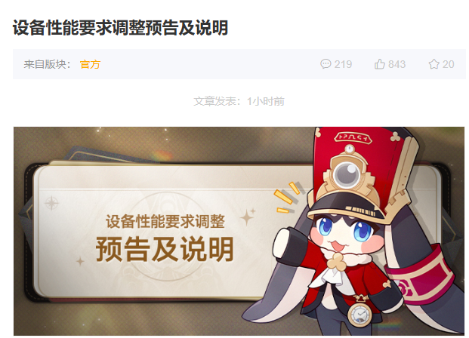The height and width of the screenshot is (338, 469).
Task: Click the banner subtitle 设备性能要求调整
Action: [x=165, y=222]
